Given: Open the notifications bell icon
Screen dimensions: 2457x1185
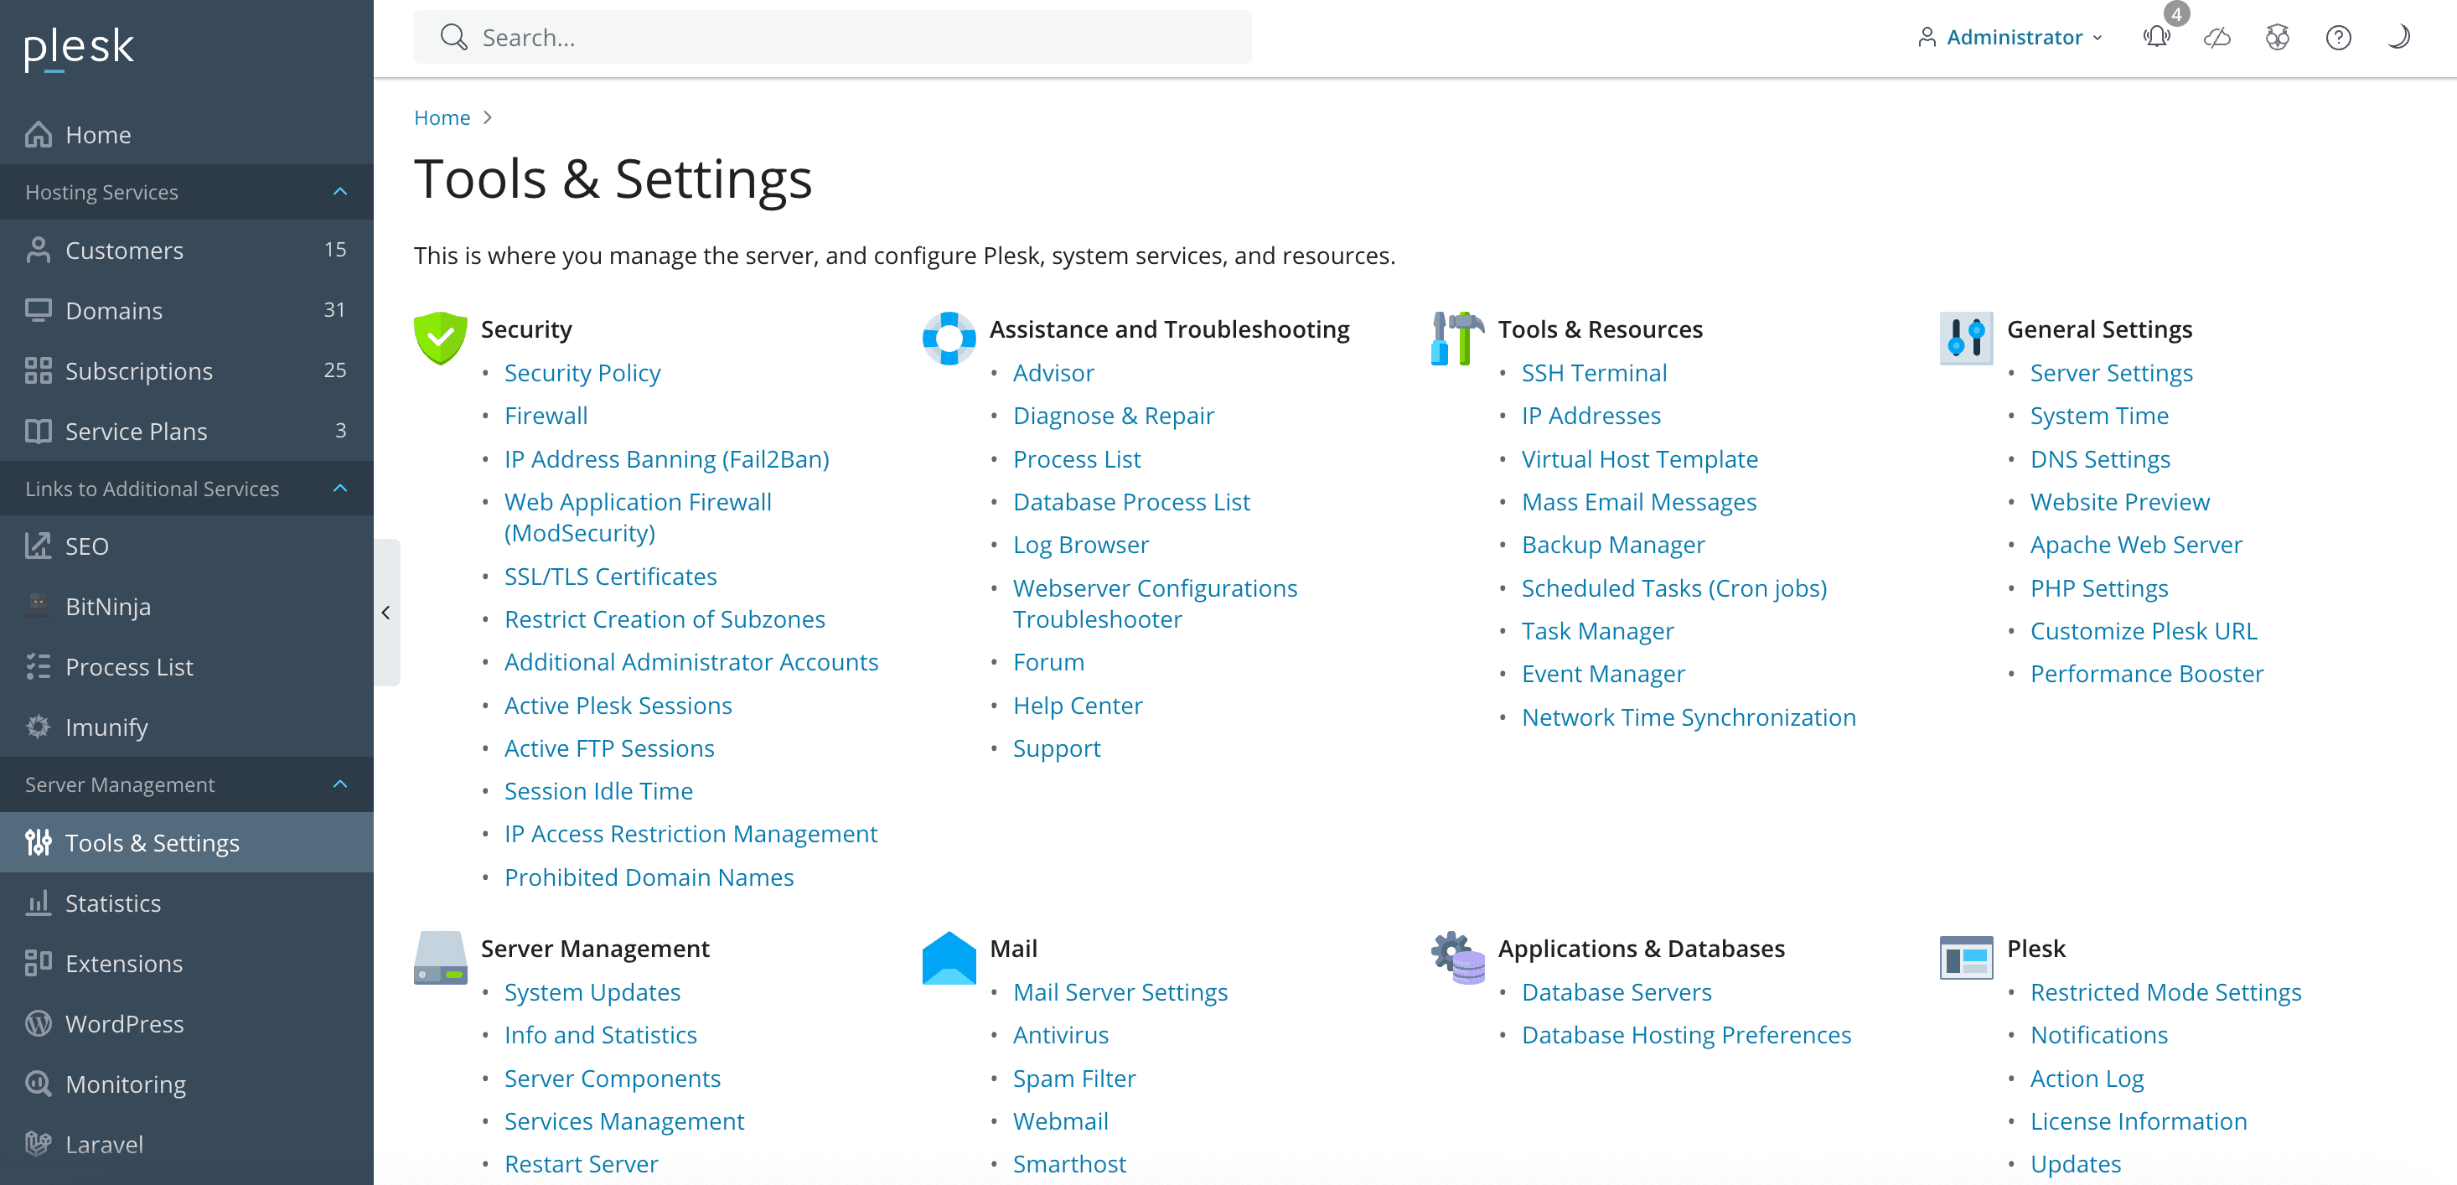Looking at the screenshot, I should coord(2155,37).
